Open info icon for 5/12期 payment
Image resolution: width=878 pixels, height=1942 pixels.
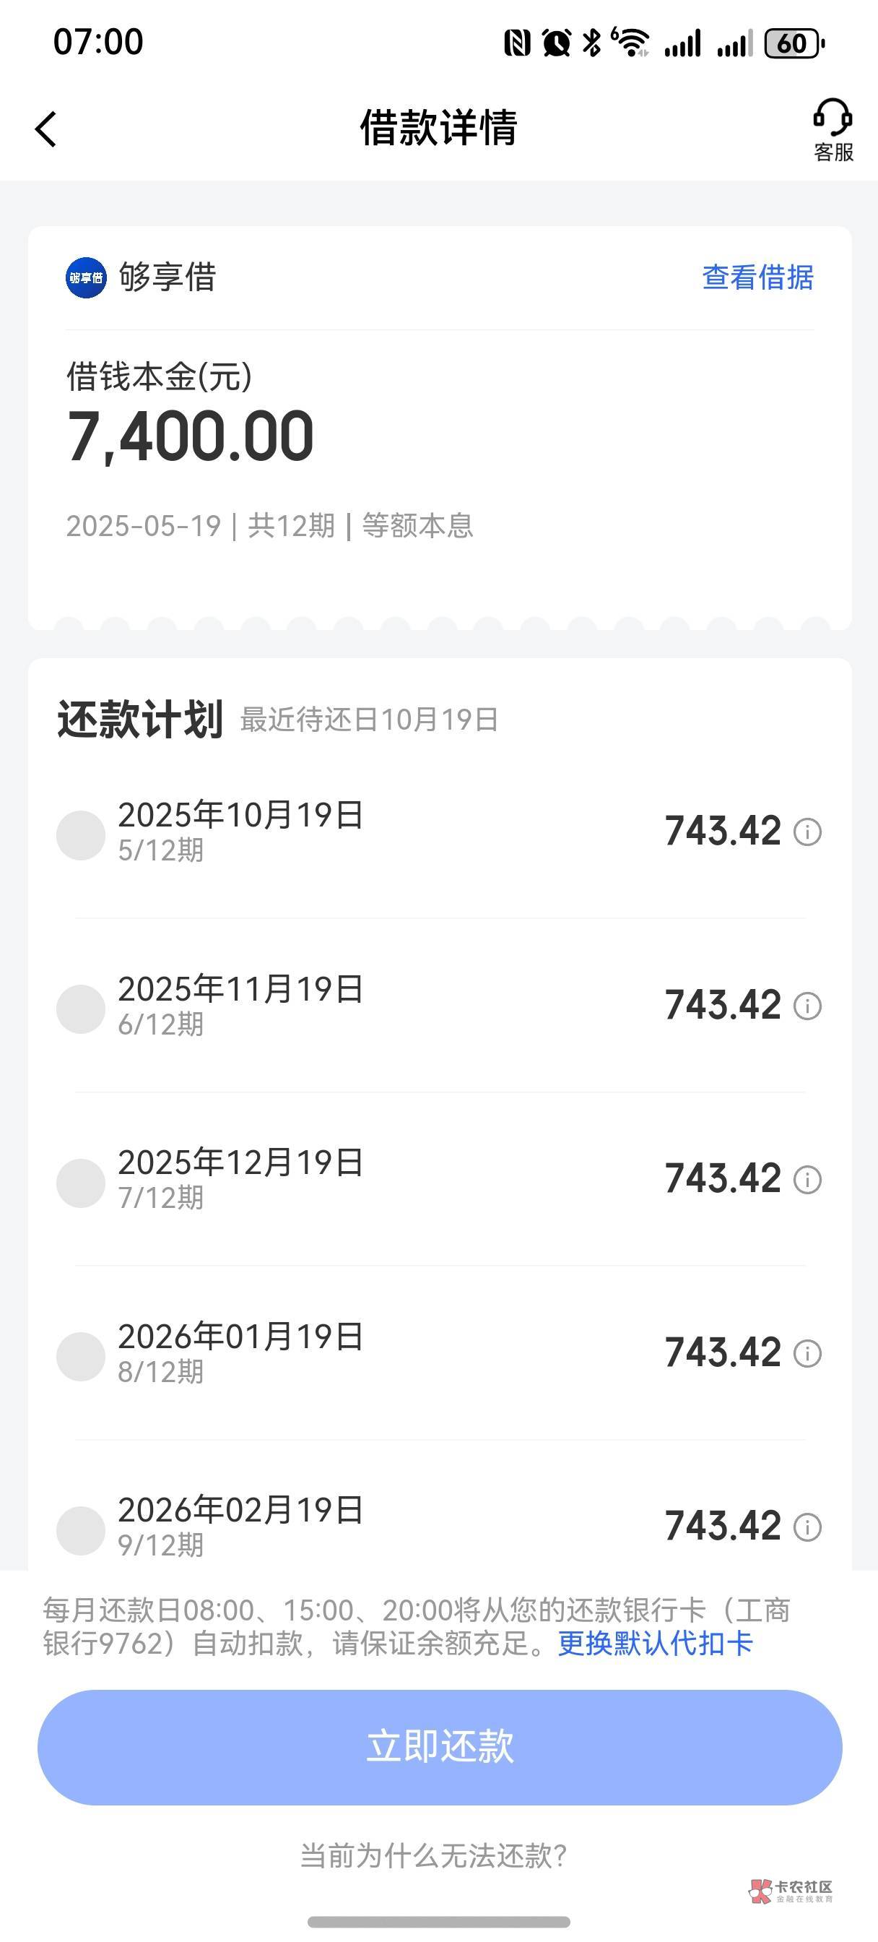[x=807, y=832]
